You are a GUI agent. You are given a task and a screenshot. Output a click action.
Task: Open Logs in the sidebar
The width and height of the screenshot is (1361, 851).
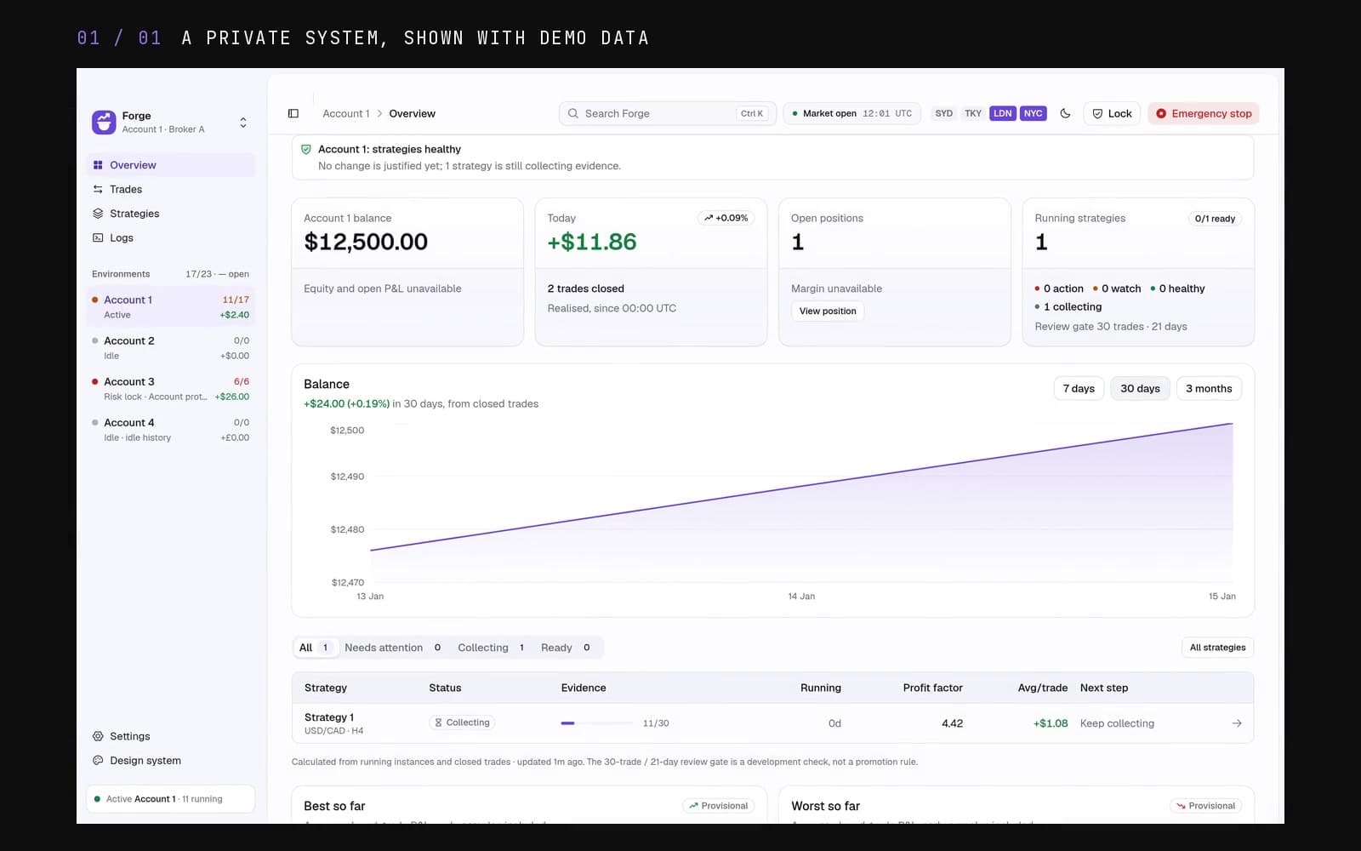point(171,237)
